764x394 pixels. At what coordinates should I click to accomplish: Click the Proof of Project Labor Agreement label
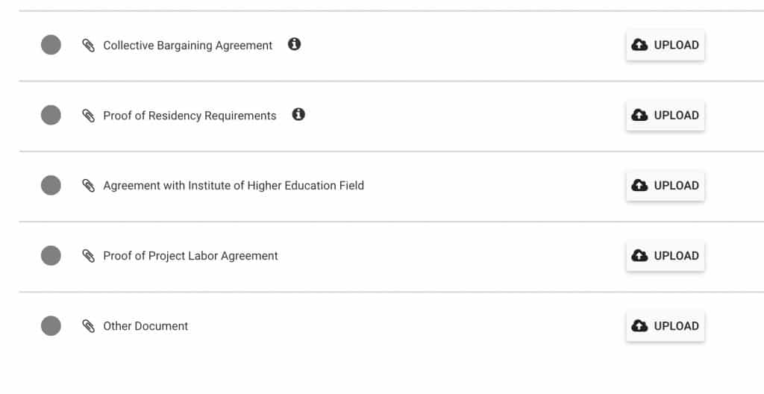tap(190, 255)
